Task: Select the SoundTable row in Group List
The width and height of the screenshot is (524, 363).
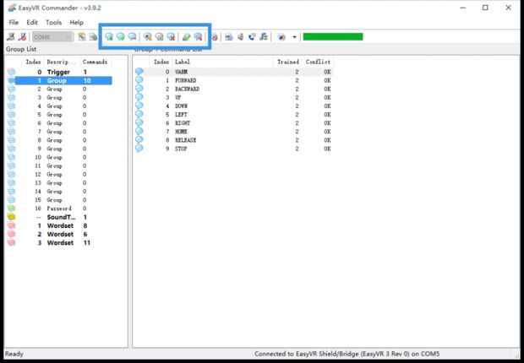Action: (x=58, y=217)
